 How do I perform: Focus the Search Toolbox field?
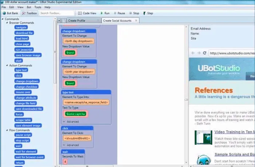pyautogui.click(x=57, y=13)
